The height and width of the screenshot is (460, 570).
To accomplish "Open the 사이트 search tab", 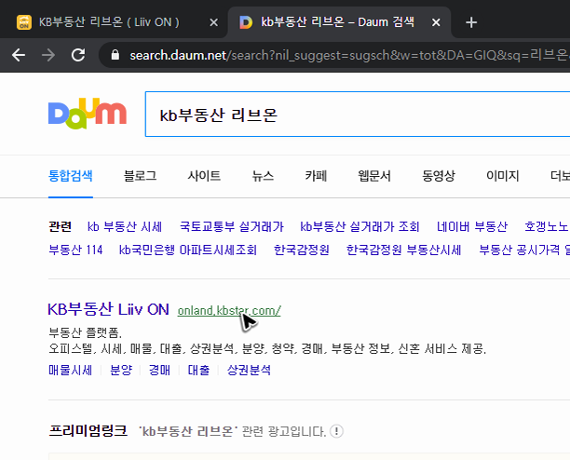I will pyautogui.click(x=204, y=176).
